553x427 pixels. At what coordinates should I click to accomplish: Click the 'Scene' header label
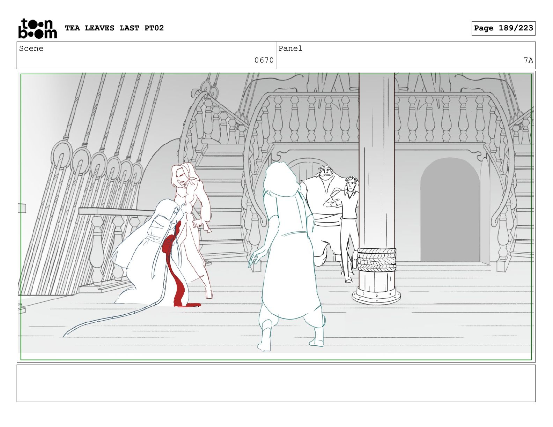(31, 48)
